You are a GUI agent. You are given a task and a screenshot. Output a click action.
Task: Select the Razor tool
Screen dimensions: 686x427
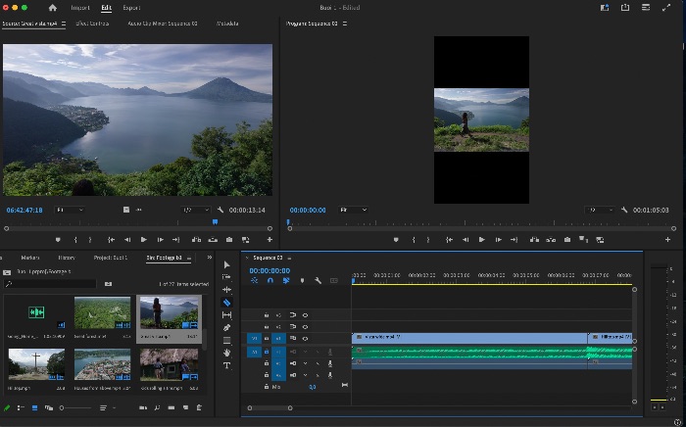[x=226, y=302]
